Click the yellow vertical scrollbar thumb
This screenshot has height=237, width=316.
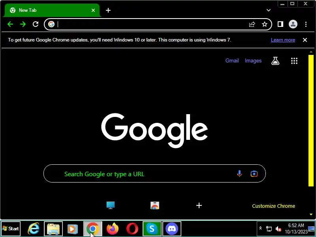pyautogui.click(x=311, y=120)
